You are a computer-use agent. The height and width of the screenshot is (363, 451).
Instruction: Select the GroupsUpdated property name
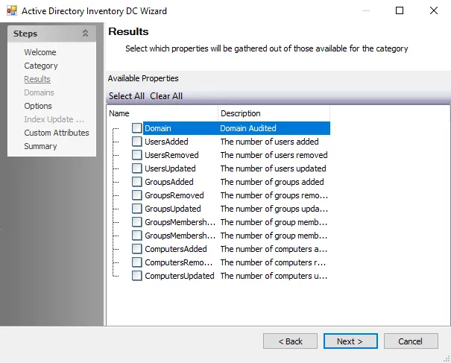click(173, 209)
